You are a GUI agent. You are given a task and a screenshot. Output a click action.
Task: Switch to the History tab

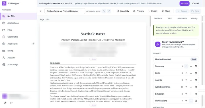click(194, 18)
